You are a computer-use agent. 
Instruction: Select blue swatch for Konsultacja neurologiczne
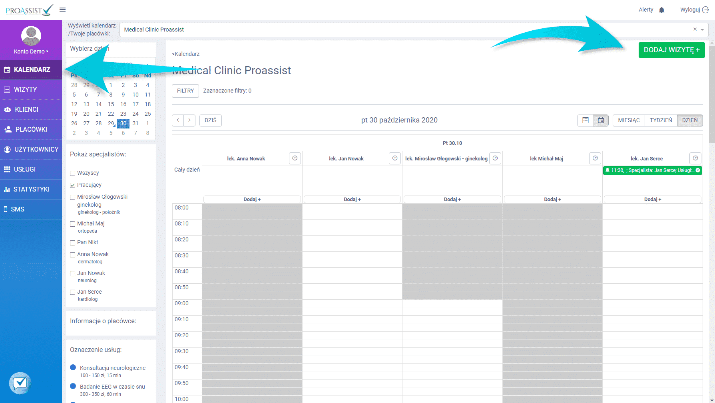coord(73,367)
